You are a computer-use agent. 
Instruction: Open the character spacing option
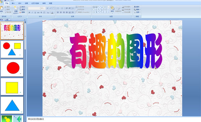point(44,12)
